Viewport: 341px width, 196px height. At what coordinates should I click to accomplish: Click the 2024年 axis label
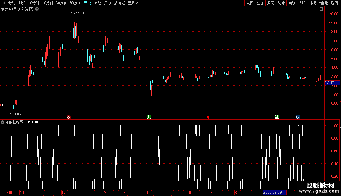point(6,192)
